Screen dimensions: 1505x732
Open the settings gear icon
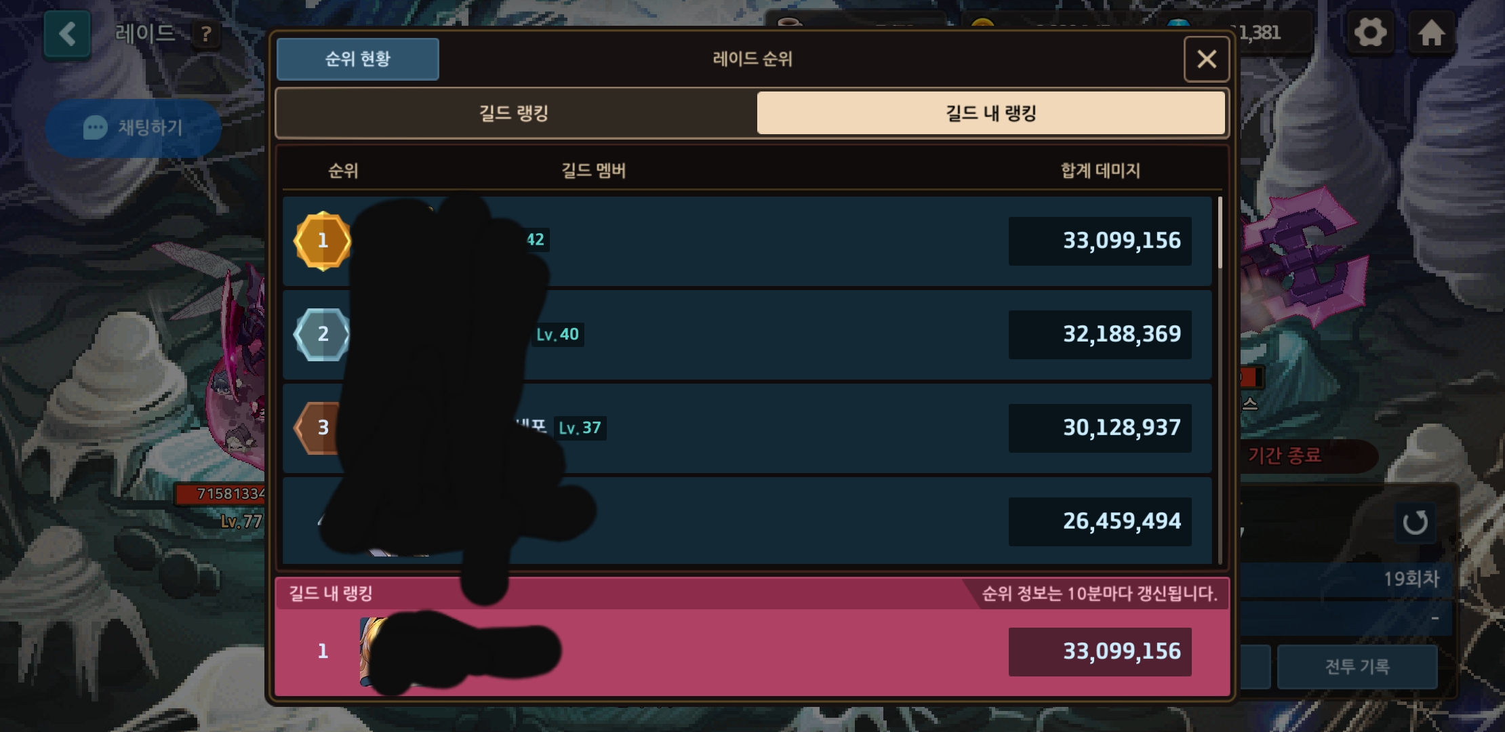1370,33
